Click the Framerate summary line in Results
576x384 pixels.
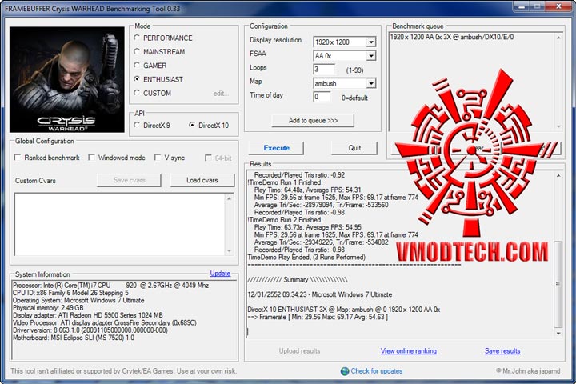(318, 317)
